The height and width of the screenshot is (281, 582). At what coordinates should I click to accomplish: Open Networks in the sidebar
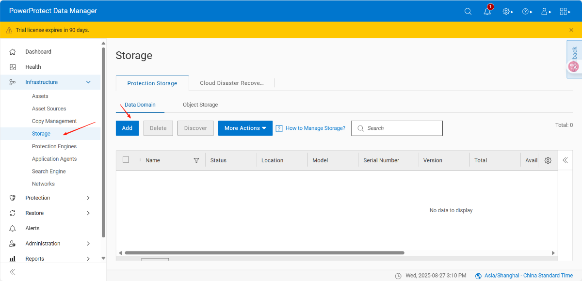[43, 184]
